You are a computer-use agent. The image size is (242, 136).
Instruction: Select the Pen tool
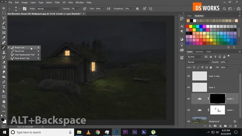coord(4,82)
